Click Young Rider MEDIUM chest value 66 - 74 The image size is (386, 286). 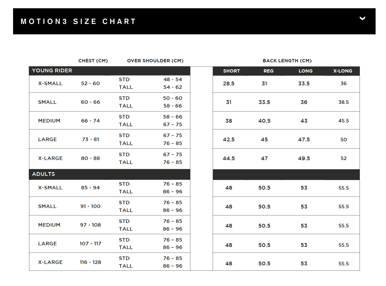click(x=90, y=121)
